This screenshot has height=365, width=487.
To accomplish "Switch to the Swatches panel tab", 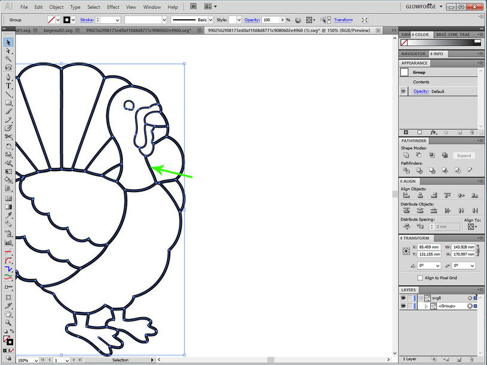I will click(x=406, y=35).
